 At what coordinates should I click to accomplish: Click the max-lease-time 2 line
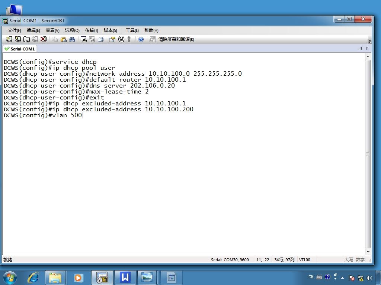point(76,91)
